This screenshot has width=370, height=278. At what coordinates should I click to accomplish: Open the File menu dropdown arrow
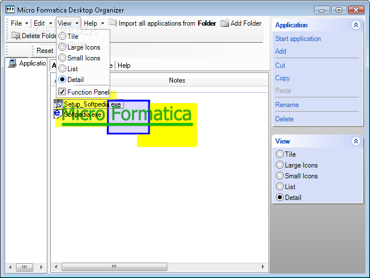tap(27, 23)
